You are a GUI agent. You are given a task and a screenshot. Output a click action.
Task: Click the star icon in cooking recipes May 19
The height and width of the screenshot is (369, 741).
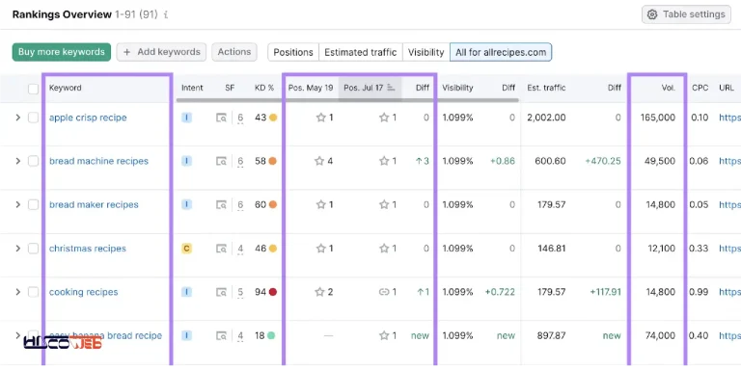(320, 292)
